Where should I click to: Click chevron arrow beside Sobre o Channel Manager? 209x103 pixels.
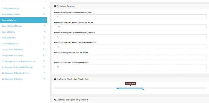pyautogui.click(x=44, y=26)
